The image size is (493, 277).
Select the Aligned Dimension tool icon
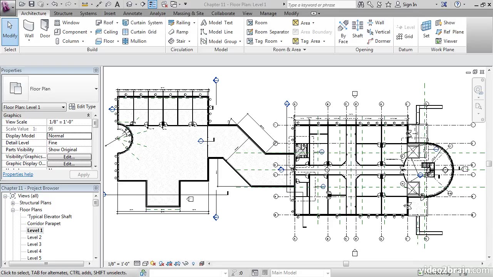coord(99,4)
